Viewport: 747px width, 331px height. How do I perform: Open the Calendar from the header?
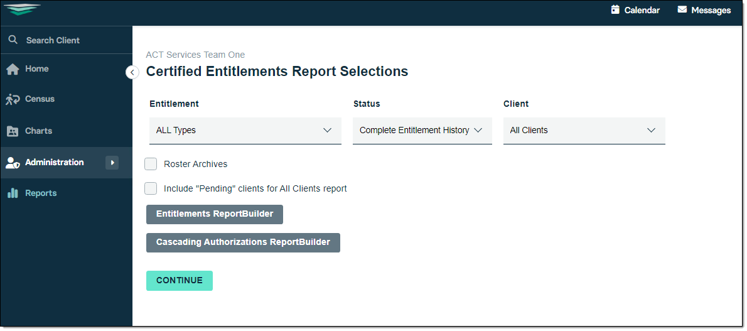pos(635,10)
